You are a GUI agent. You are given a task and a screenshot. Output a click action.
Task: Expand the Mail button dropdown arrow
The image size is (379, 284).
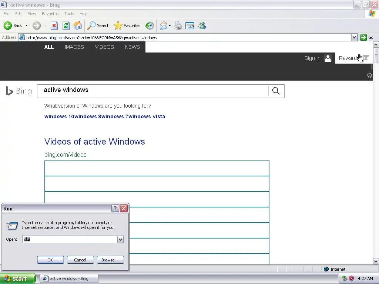click(x=170, y=26)
